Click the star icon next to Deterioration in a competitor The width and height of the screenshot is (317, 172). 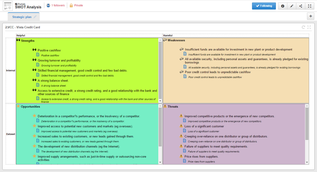(34, 116)
